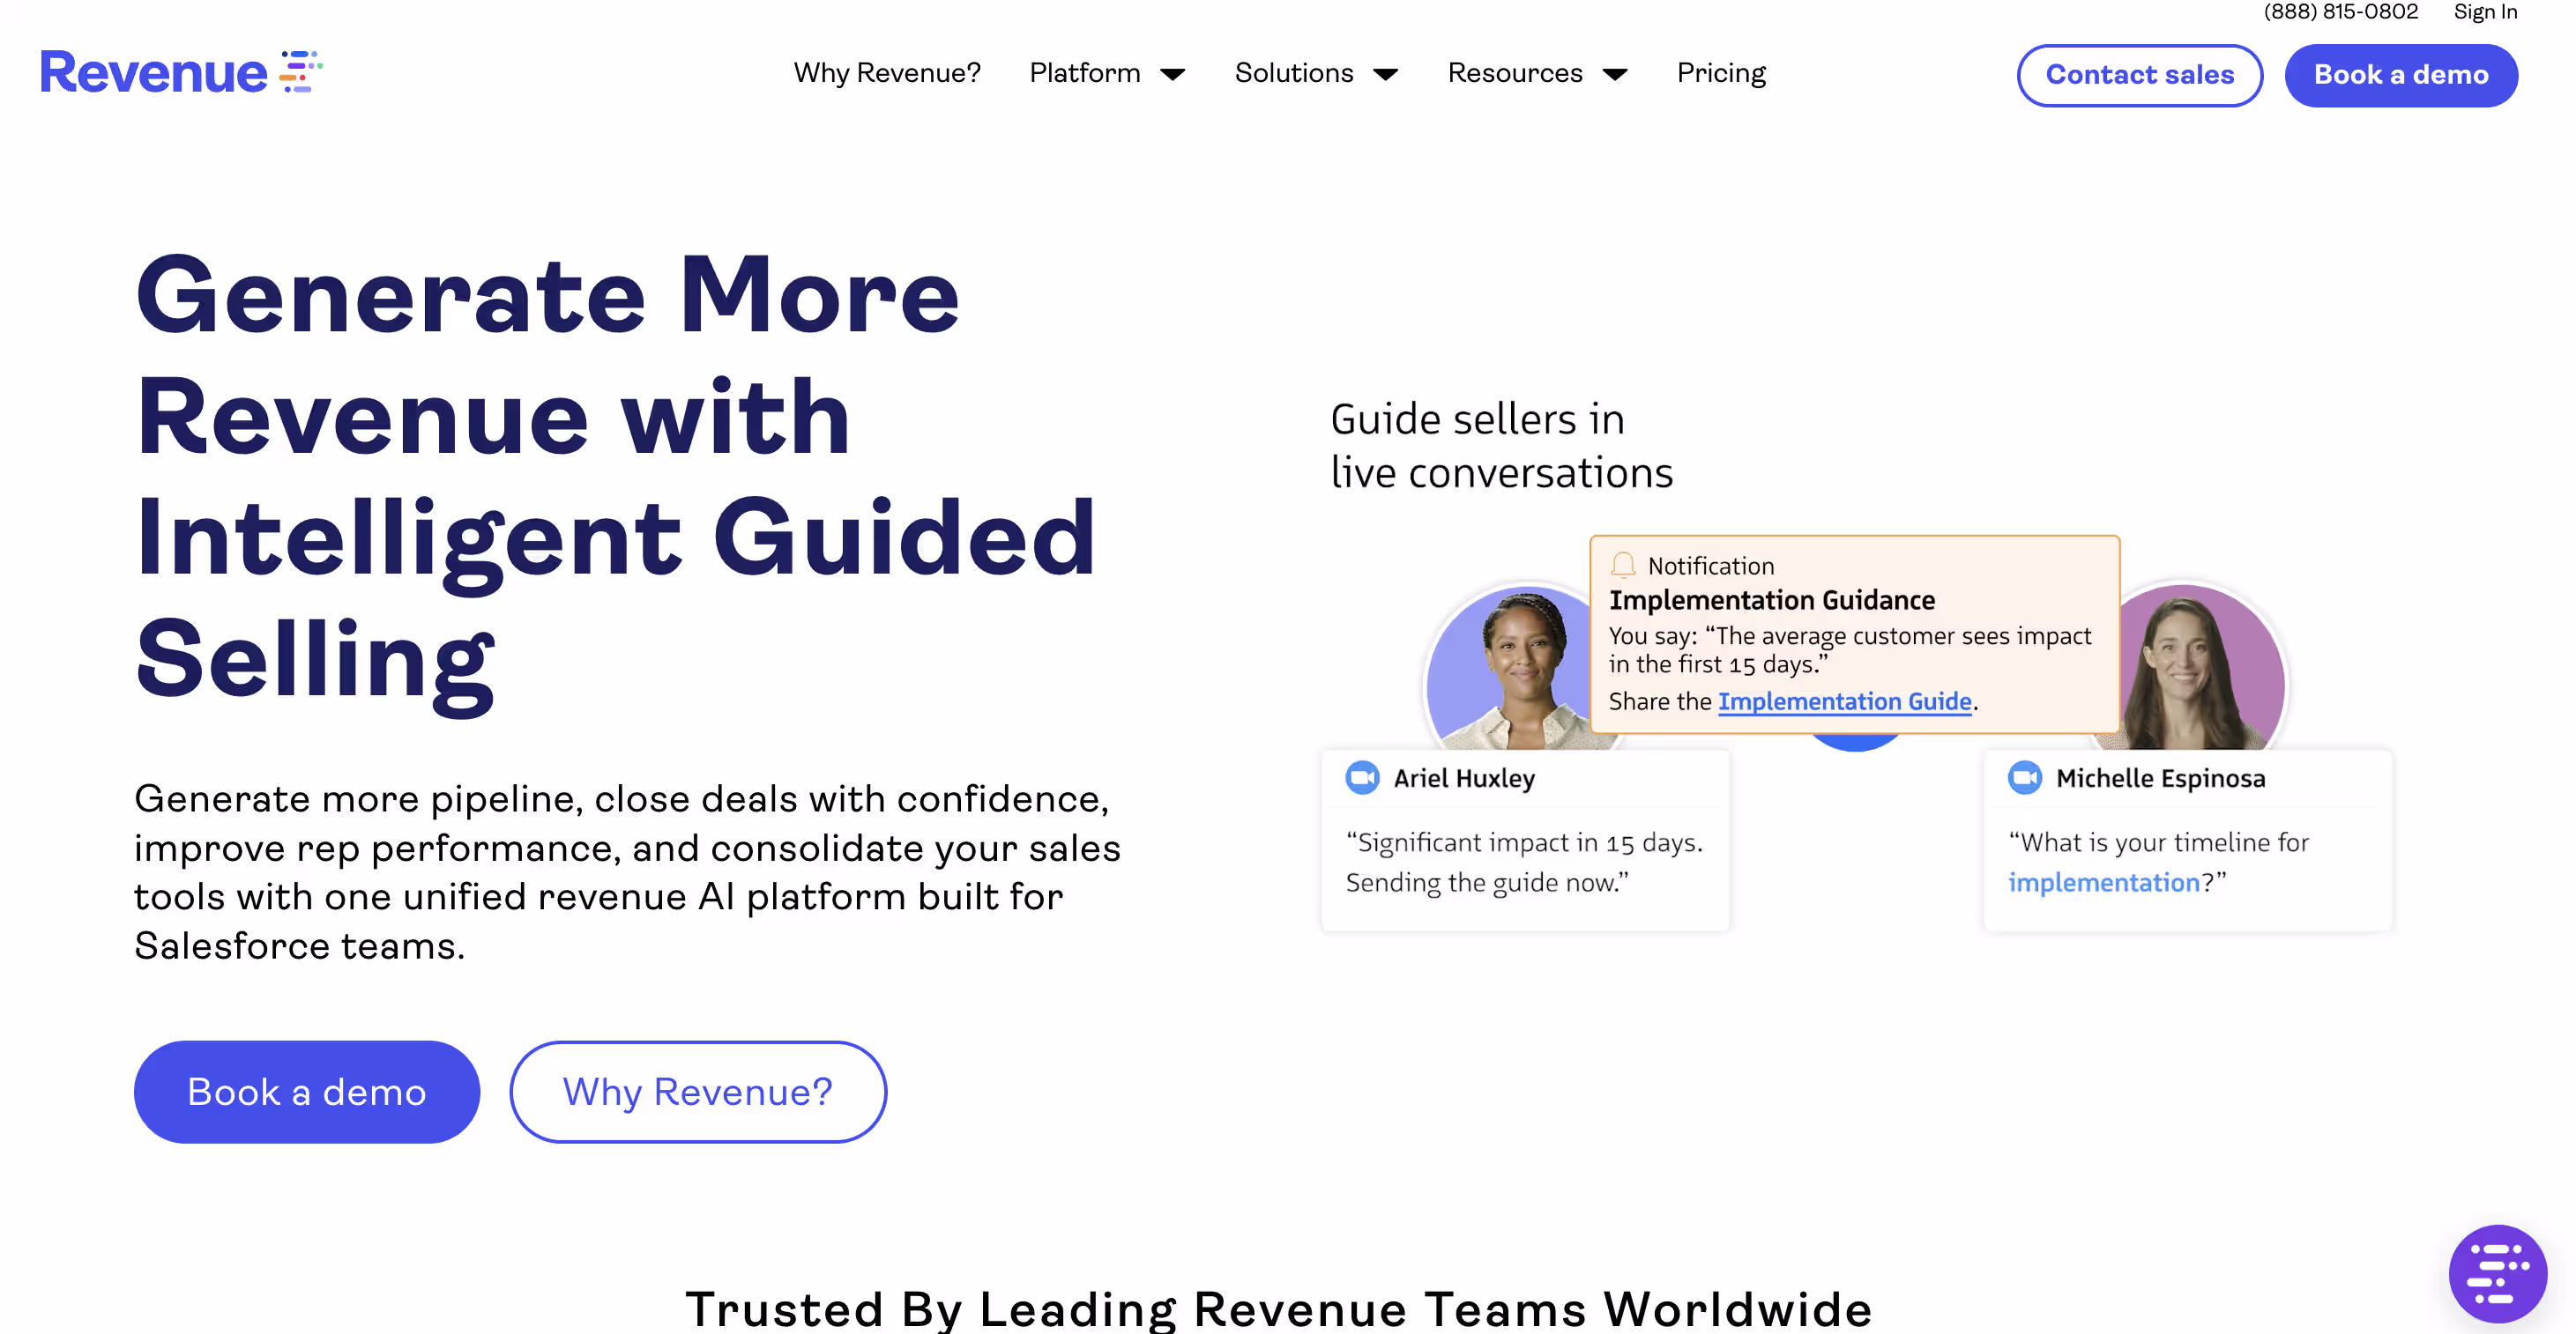The width and height of the screenshot is (2576, 1334).
Task: Click the Sign In link
Action: point(2485,12)
